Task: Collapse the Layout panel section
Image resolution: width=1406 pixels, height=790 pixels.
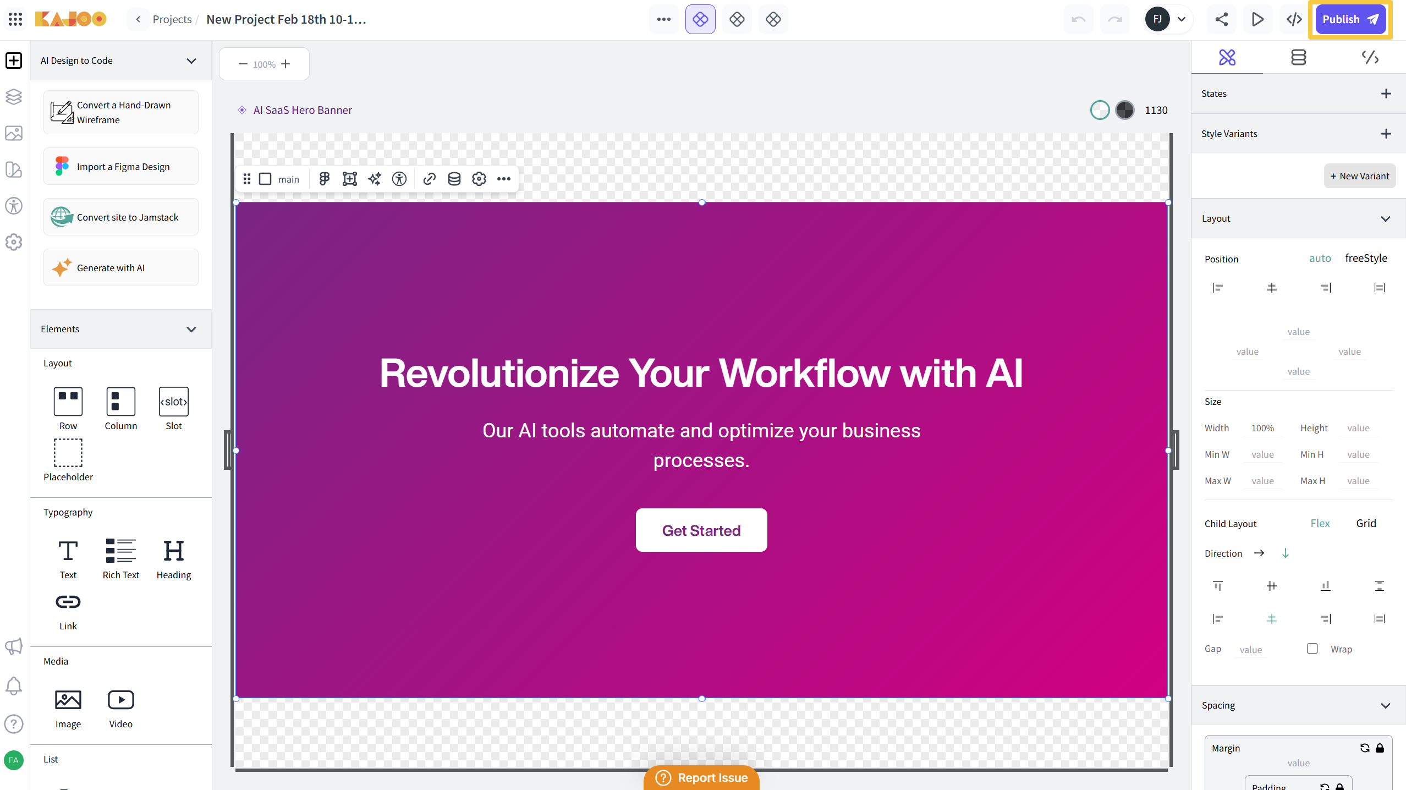Action: 1385,218
